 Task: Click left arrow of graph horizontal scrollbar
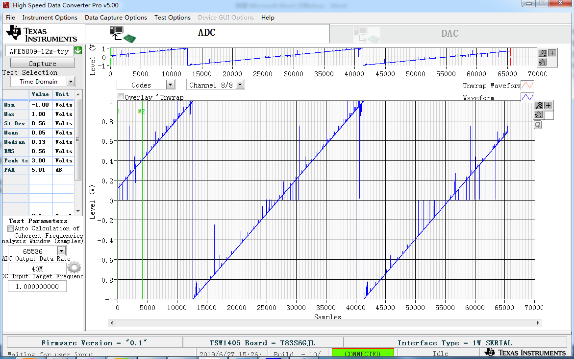click(x=112, y=323)
